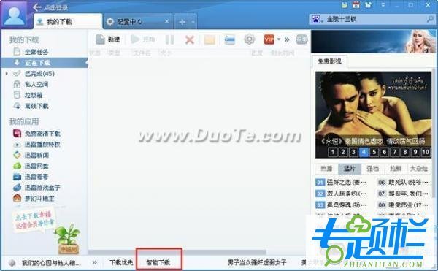Expand the status bar double chevron
This screenshot has width=438, height=271.
(x=95, y=263)
